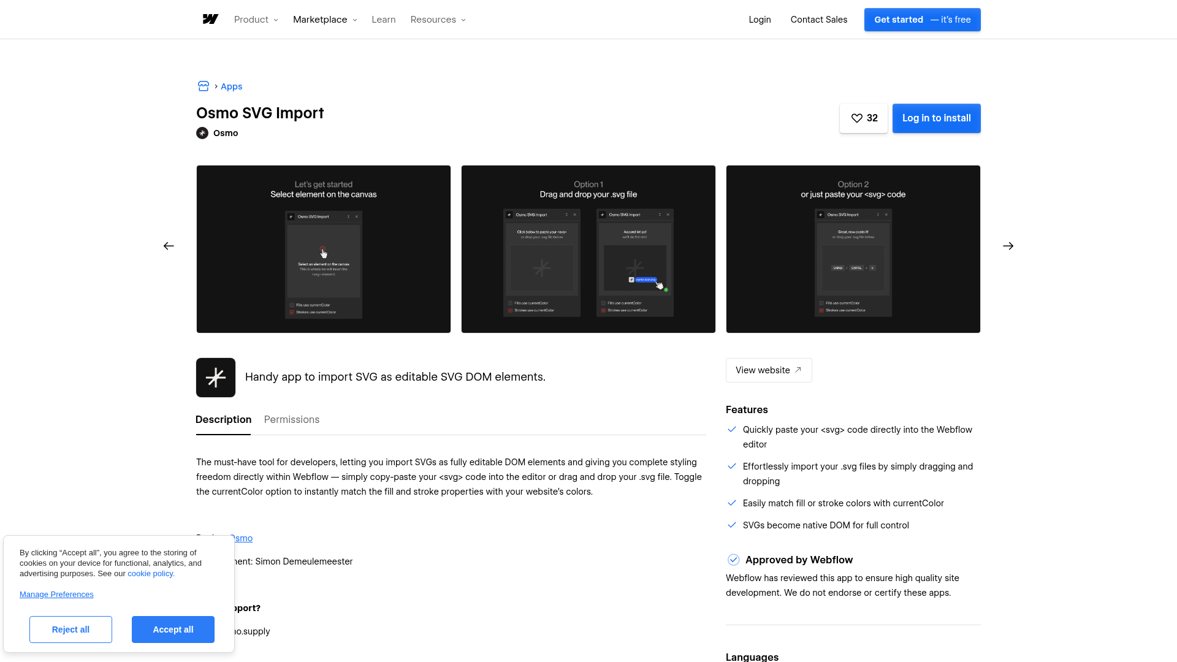Advance the carousel with the right arrow

pyautogui.click(x=1008, y=246)
